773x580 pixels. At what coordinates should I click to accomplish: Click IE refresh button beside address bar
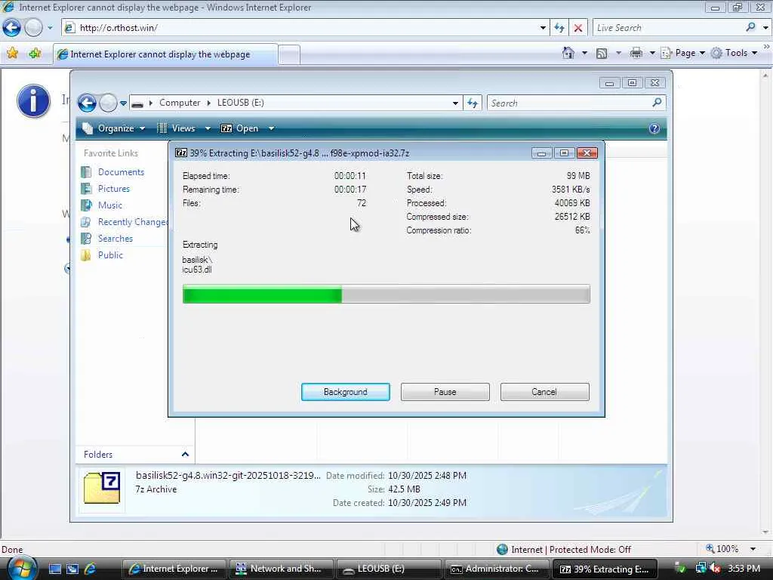(559, 28)
